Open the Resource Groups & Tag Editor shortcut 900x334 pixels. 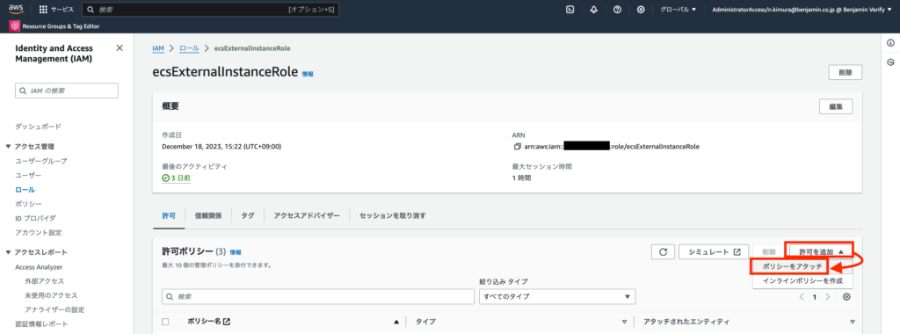(55, 25)
